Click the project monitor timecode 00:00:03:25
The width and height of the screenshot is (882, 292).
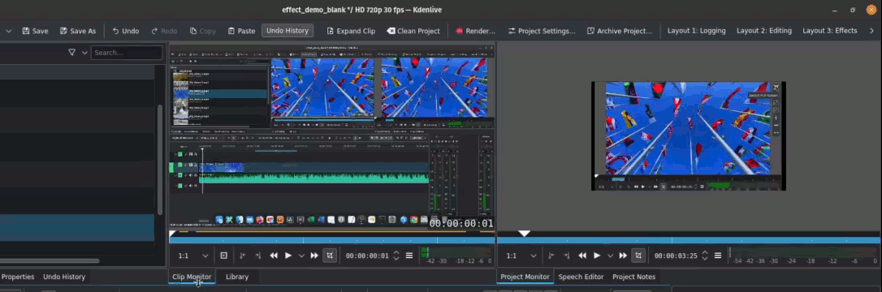pyautogui.click(x=676, y=255)
